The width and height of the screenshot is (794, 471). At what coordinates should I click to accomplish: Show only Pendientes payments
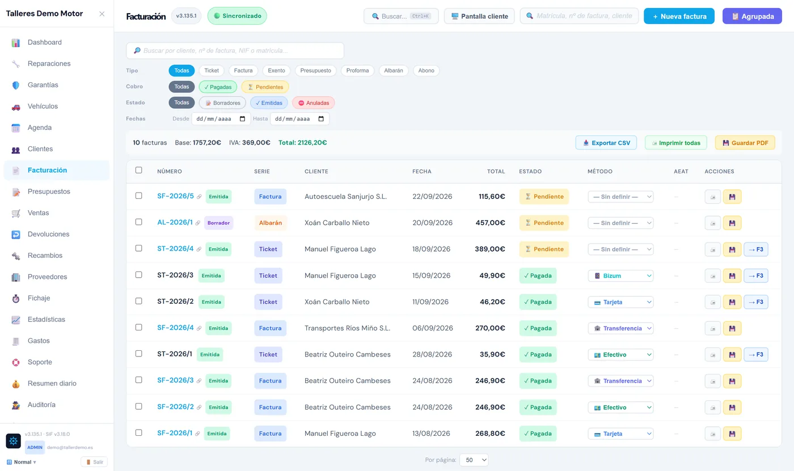tap(265, 87)
